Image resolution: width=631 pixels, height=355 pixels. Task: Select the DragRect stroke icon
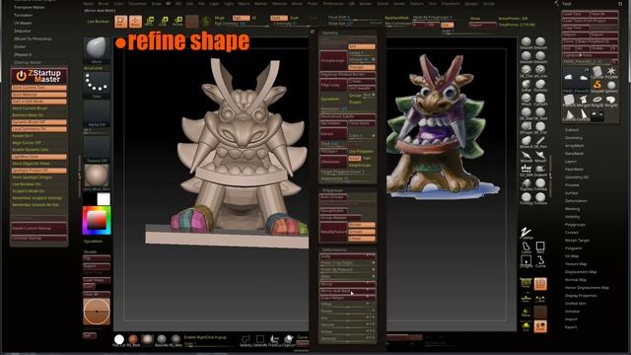click(x=526, y=261)
